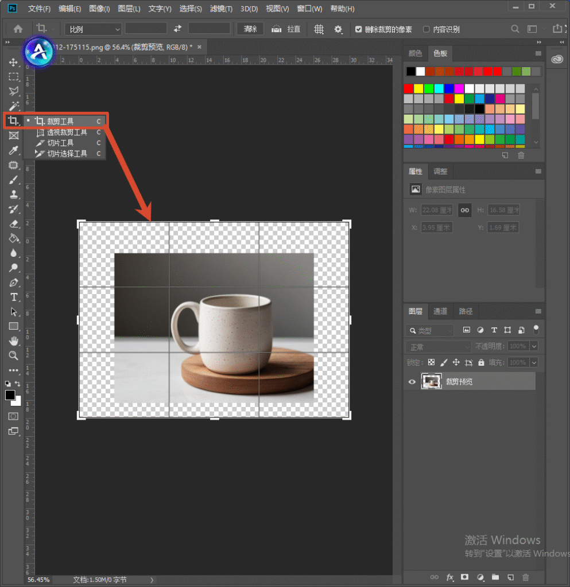Toggle layer filtering switch on or off
This screenshot has height=587, width=570.
click(536, 330)
